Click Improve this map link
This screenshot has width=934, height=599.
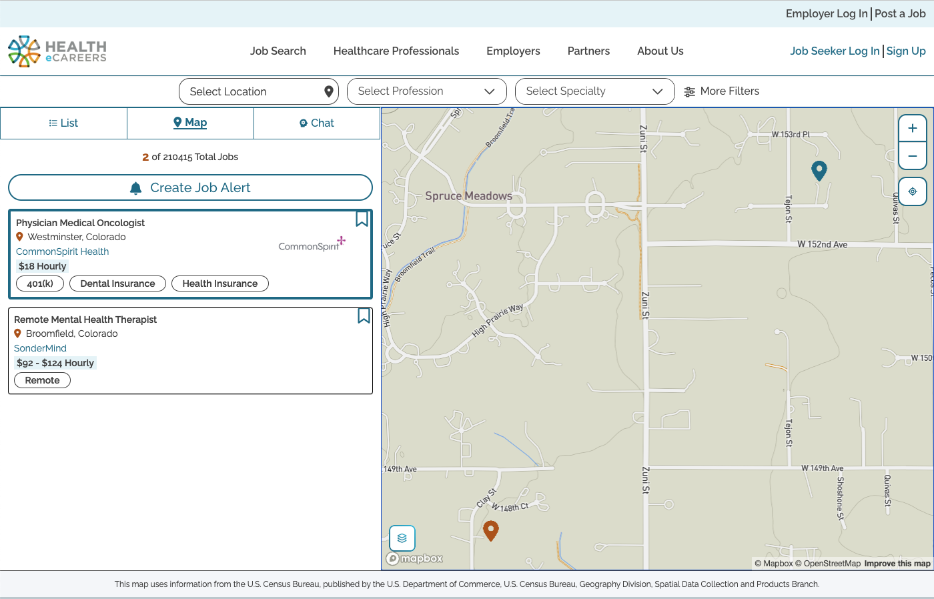click(897, 564)
